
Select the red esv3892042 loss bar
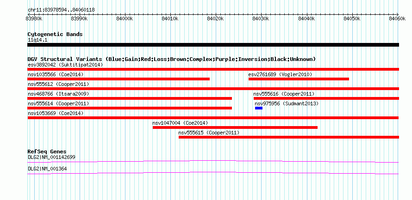tap(213, 69)
